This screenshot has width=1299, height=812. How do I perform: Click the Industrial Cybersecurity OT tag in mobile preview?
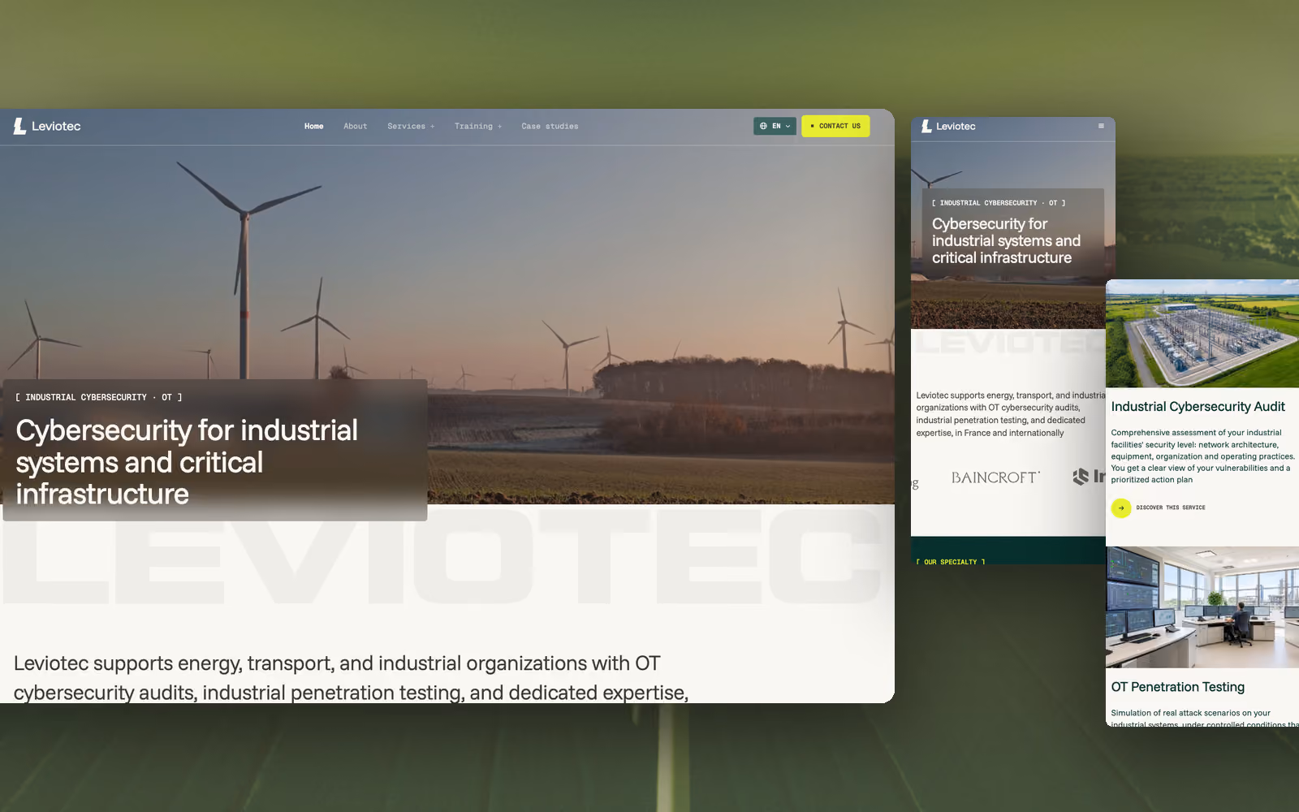[x=999, y=203]
